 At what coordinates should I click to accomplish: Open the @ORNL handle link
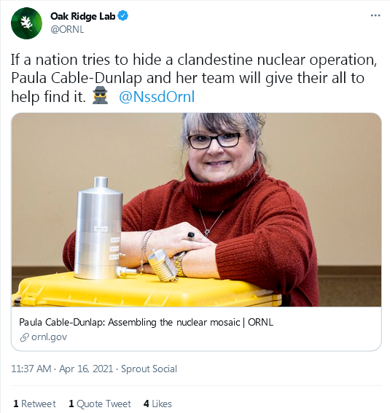click(67, 29)
